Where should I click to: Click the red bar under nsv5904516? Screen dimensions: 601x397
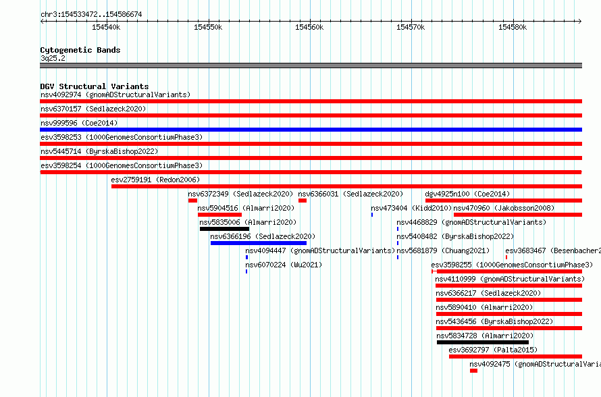(x=219, y=215)
